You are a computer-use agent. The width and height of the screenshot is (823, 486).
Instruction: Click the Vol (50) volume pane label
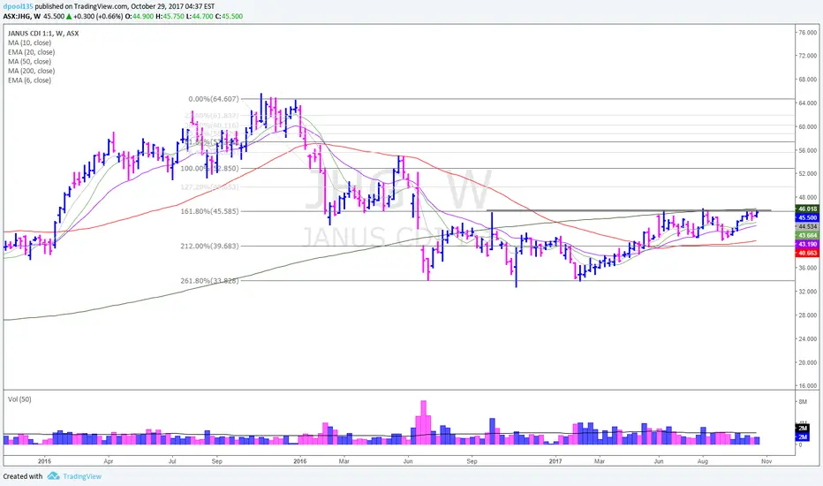(19, 399)
